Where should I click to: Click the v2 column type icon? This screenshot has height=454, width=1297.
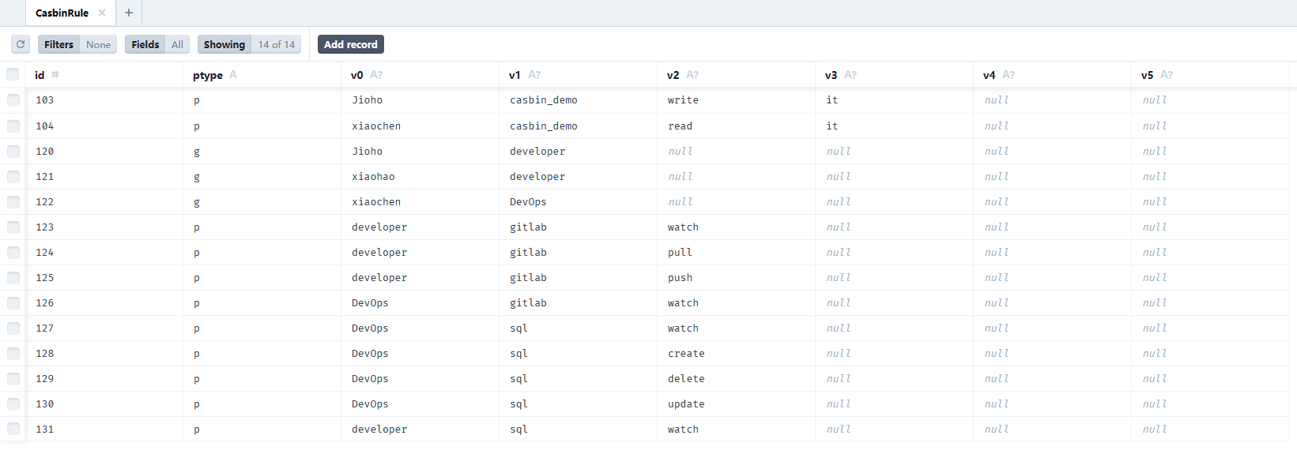[692, 74]
